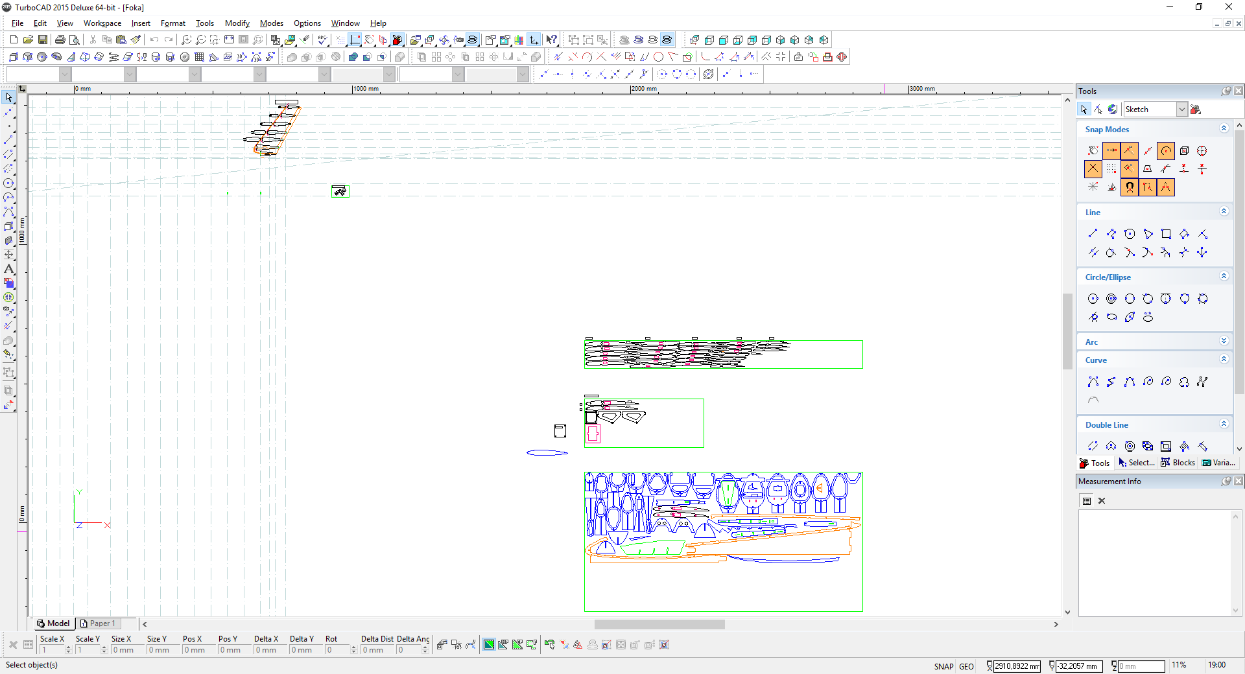
Task: Open the Sketch dropdown in the Tools panel
Action: click(x=1181, y=110)
